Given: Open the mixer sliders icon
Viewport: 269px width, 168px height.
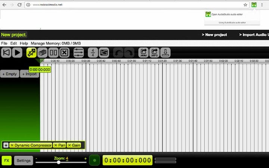Looking at the screenshot, I should [x=78, y=53].
